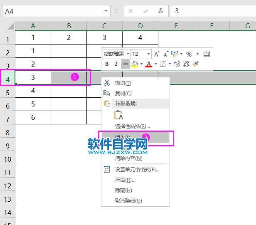Click the select-all corner triangle
The image size is (256, 225).
click(x=10, y=27)
